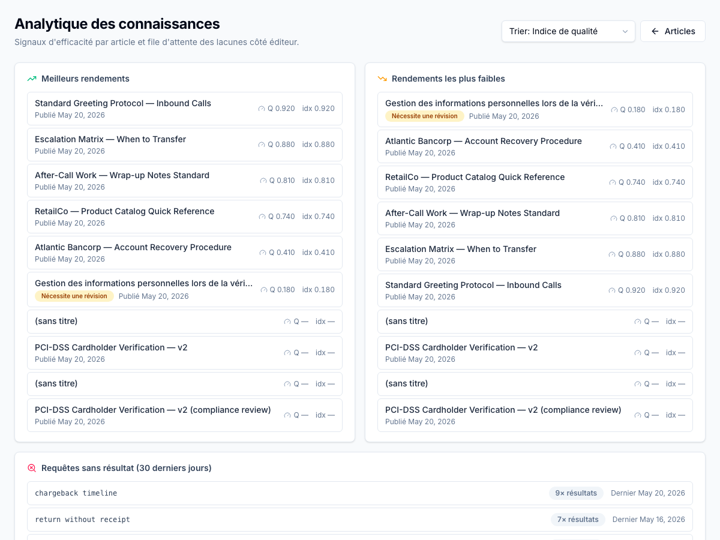Select the return without receipt query row
720x540 pixels.
point(360,520)
